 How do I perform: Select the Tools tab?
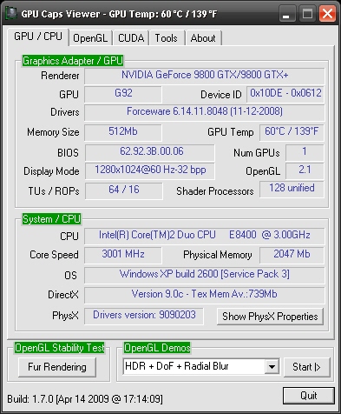[166, 38]
